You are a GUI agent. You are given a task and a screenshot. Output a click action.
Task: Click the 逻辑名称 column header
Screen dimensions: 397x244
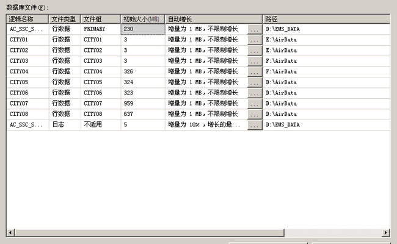[27, 20]
